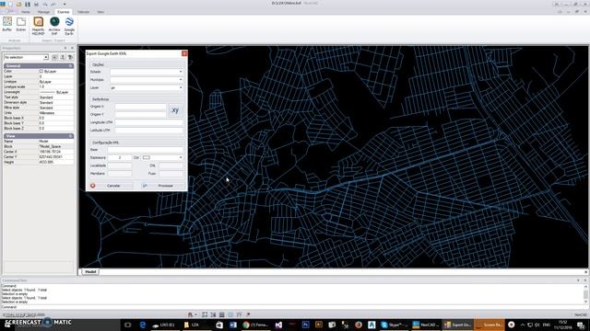Click the Lineweight ByLayer value
Viewport: 590px width, 331px height.
point(56,92)
